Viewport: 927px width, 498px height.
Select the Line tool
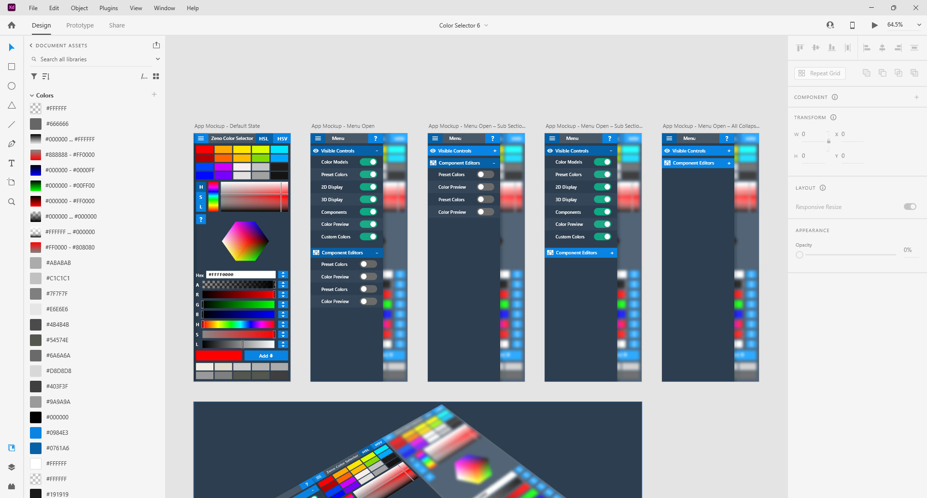12,124
